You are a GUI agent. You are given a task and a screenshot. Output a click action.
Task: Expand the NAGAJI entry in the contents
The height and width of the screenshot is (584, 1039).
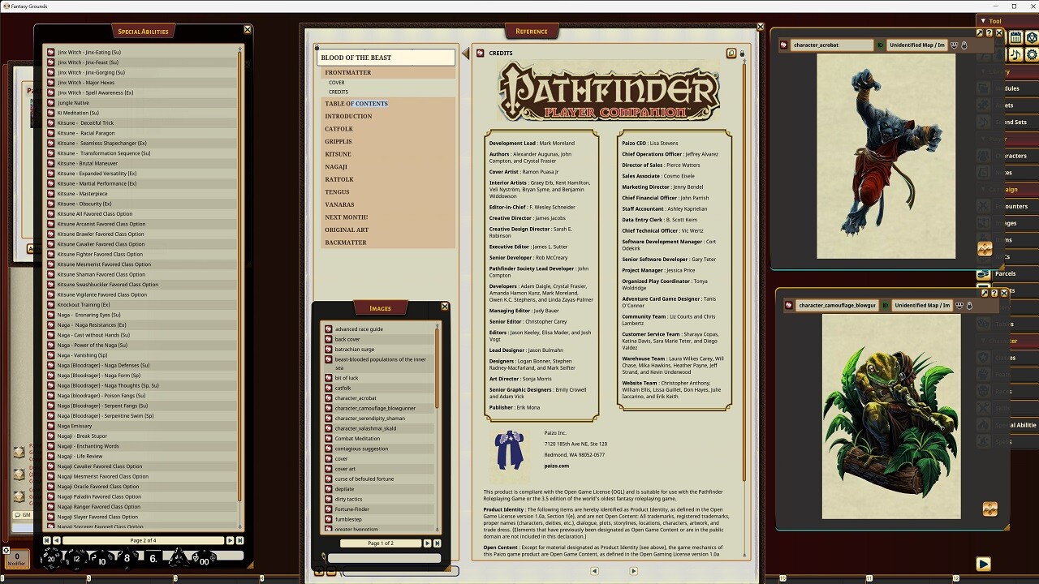tap(336, 166)
